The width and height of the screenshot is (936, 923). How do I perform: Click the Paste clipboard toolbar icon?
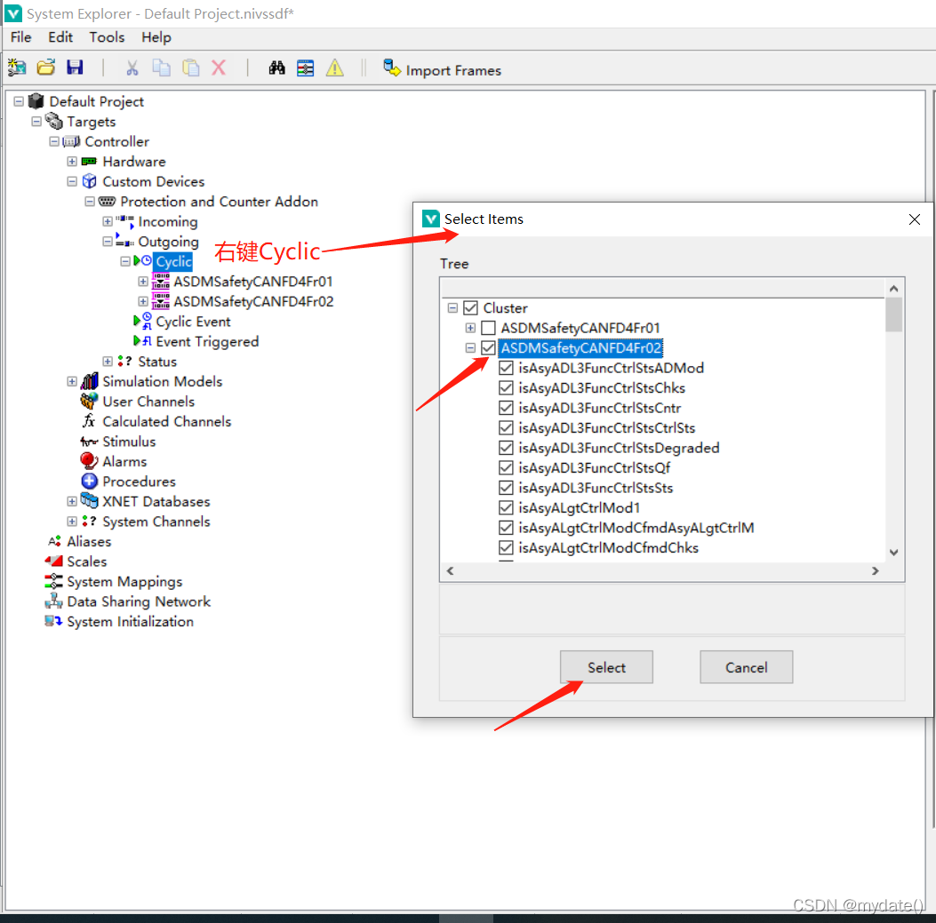point(190,68)
